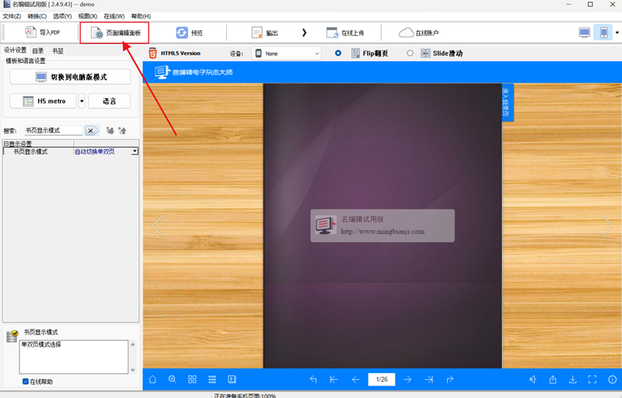Open the dropdown arrow beside H5 metro
The width and height of the screenshot is (622, 398).
pos(82,101)
